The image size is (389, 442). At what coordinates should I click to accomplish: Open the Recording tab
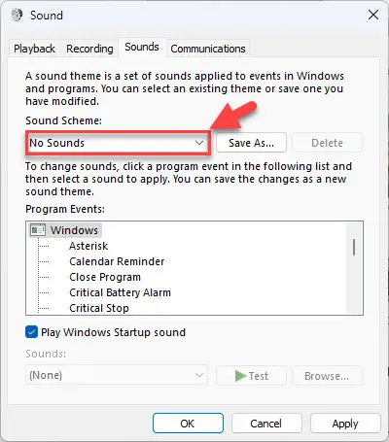tap(89, 49)
